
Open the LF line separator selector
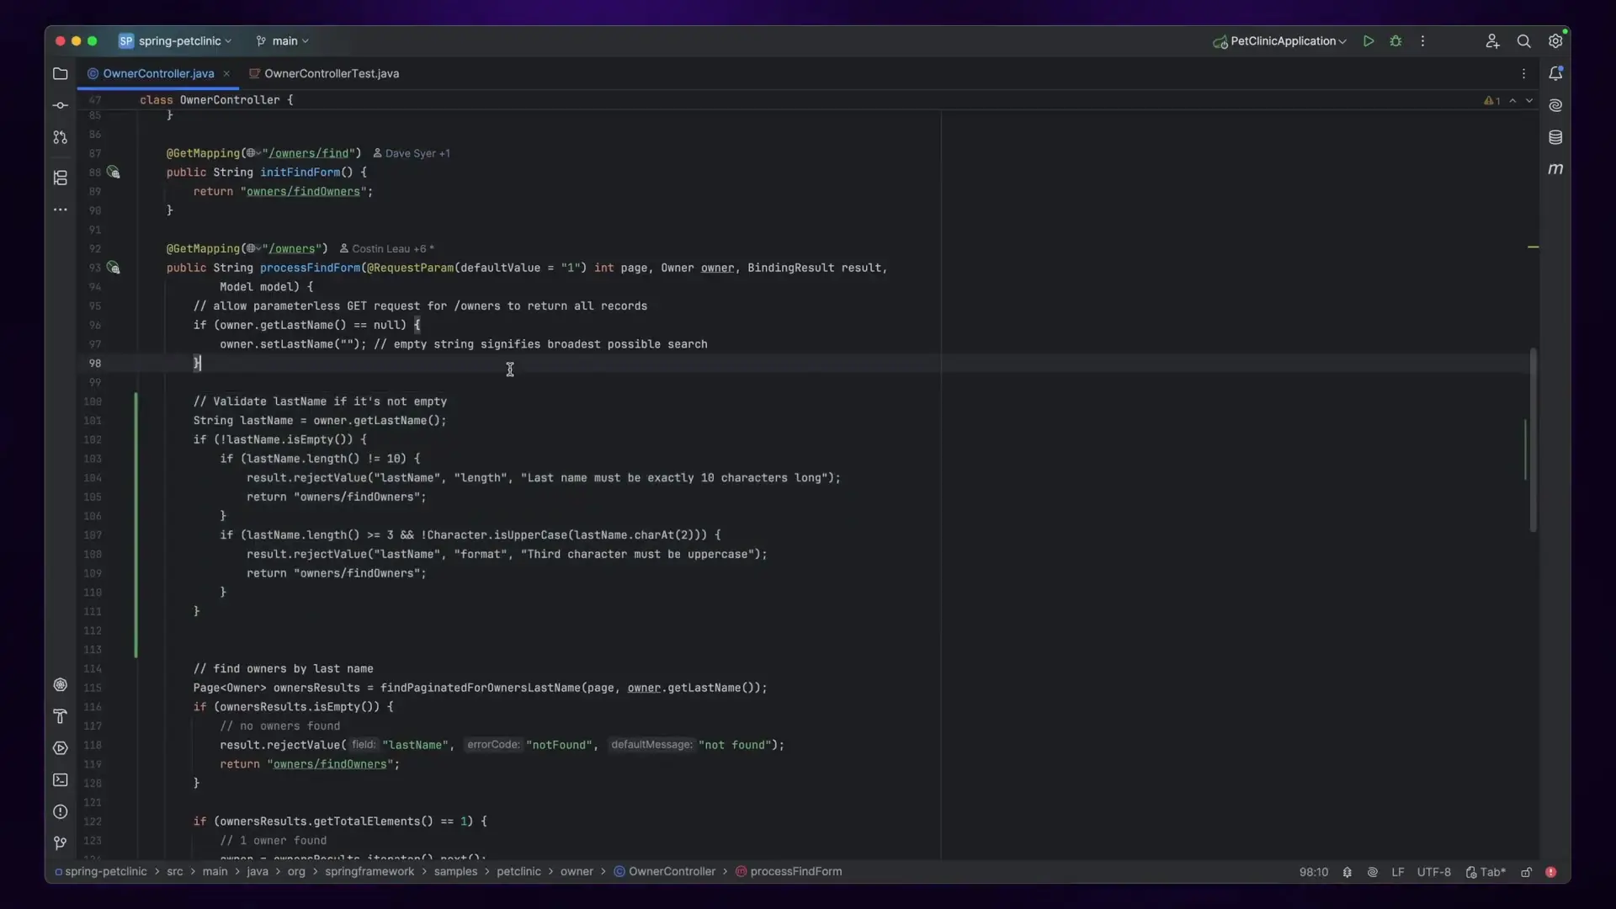click(1397, 872)
